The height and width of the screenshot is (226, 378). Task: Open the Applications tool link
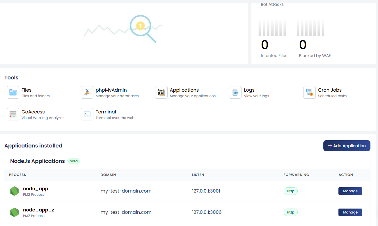click(184, 90)
